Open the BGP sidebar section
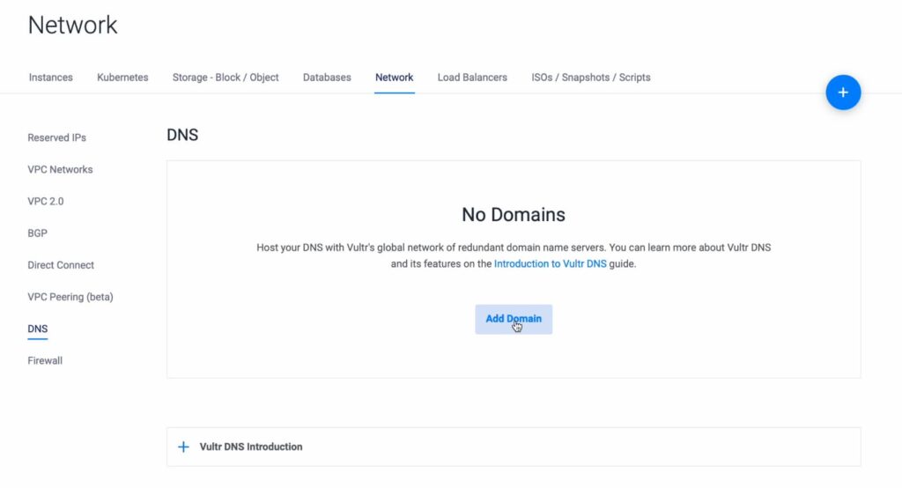Screen dimensions: 902x488 tap(38, 233)
